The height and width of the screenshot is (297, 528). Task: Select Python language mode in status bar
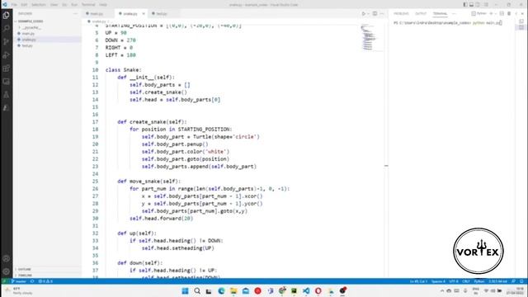479,281
